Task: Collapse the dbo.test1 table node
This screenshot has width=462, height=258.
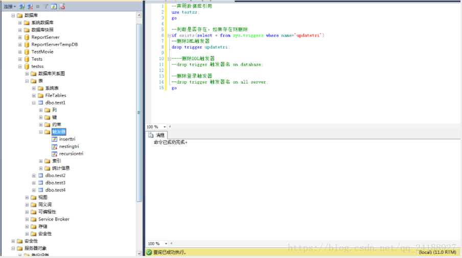Action: point(34,103)
